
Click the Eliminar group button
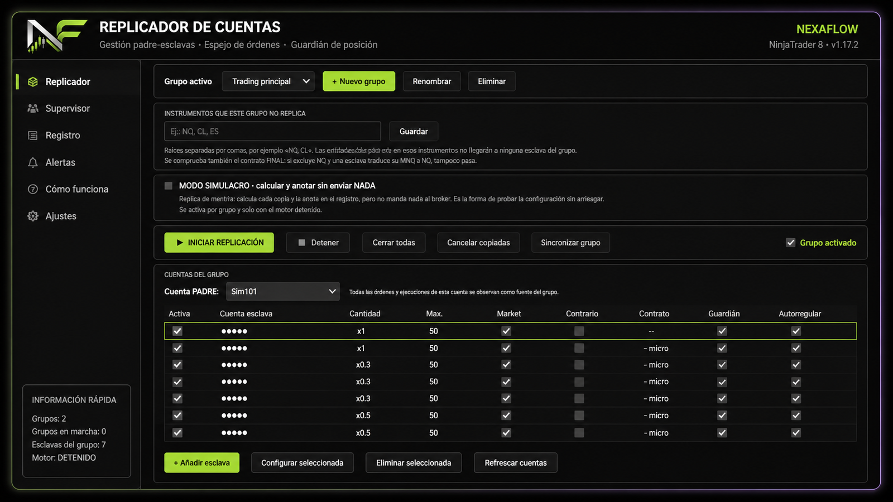point(492,81)
